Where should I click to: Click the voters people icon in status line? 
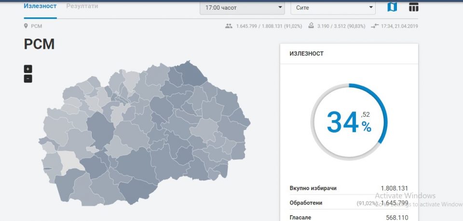pyautogui.click(x=229, y=26)
